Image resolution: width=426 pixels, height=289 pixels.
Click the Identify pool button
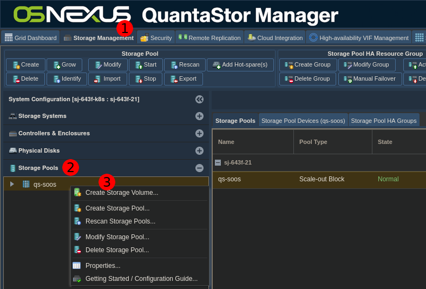pyautogui.click(x=66, y=79)
